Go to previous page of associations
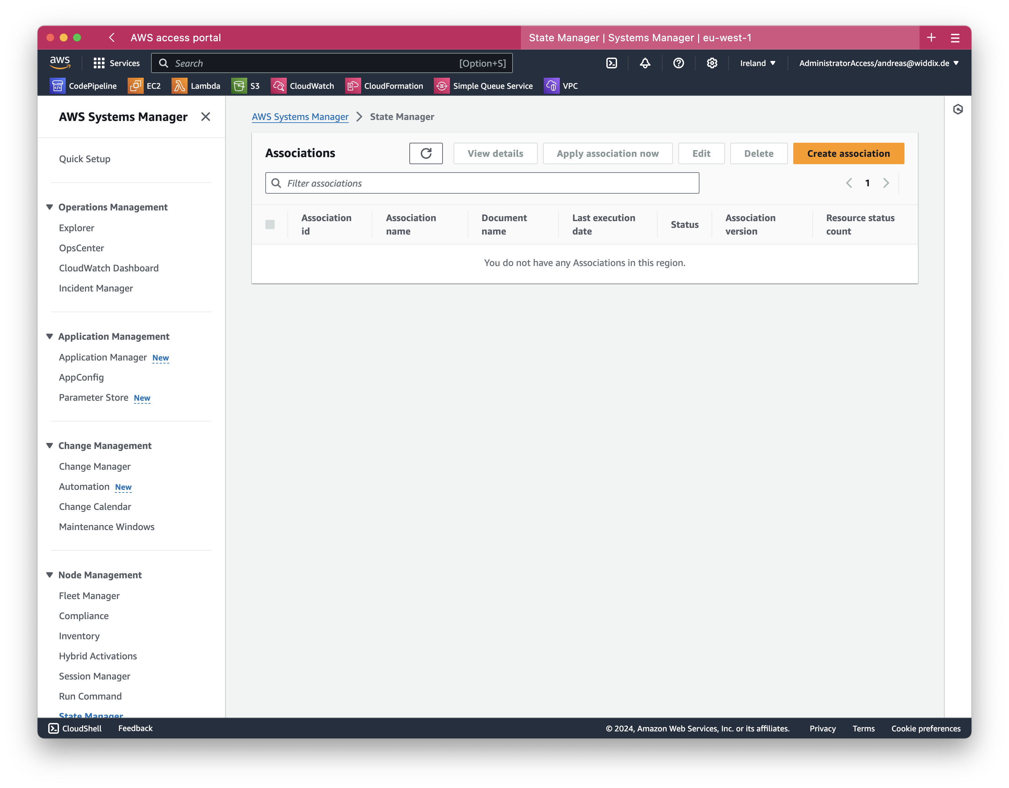Image resolution: width=1009 pixels, height=788 pixels. [x=849, y=183]
